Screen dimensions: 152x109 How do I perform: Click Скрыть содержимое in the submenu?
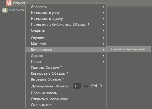pos(128,49)
